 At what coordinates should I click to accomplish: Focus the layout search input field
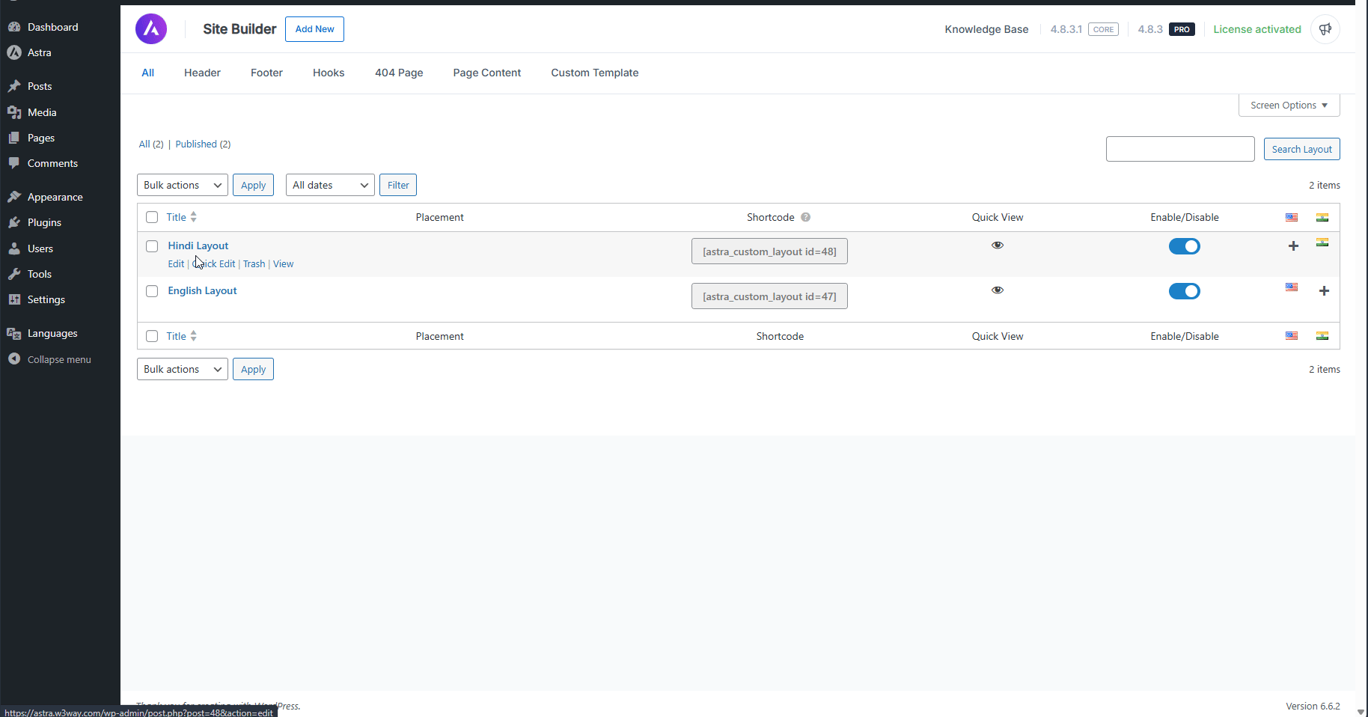(1180, 149)
